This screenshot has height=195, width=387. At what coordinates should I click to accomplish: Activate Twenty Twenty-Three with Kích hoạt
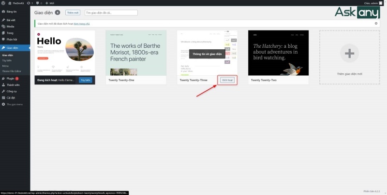pyautogui.click(x=227, y=80)
